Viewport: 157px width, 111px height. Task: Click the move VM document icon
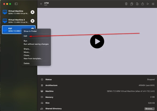[x=137, y=4]
